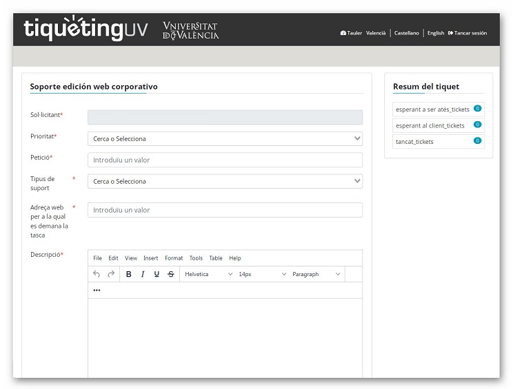Open the Tools menu of the editor
Image resolution: width=513 pixels, height=389 pixels.
click(196, 258)
